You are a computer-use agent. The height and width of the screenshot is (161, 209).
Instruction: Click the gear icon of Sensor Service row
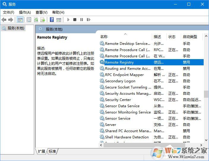102,118
